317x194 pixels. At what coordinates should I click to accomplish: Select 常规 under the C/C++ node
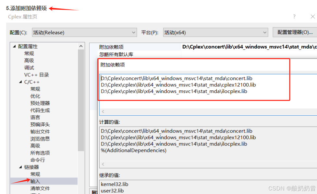click(35, 89)
